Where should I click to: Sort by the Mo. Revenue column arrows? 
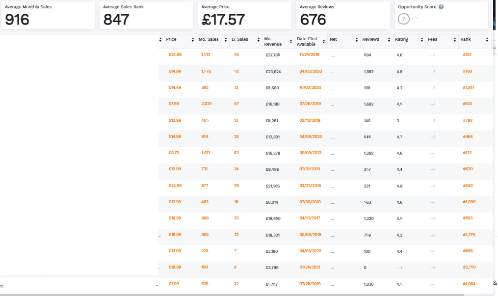(x=291, y=42)
